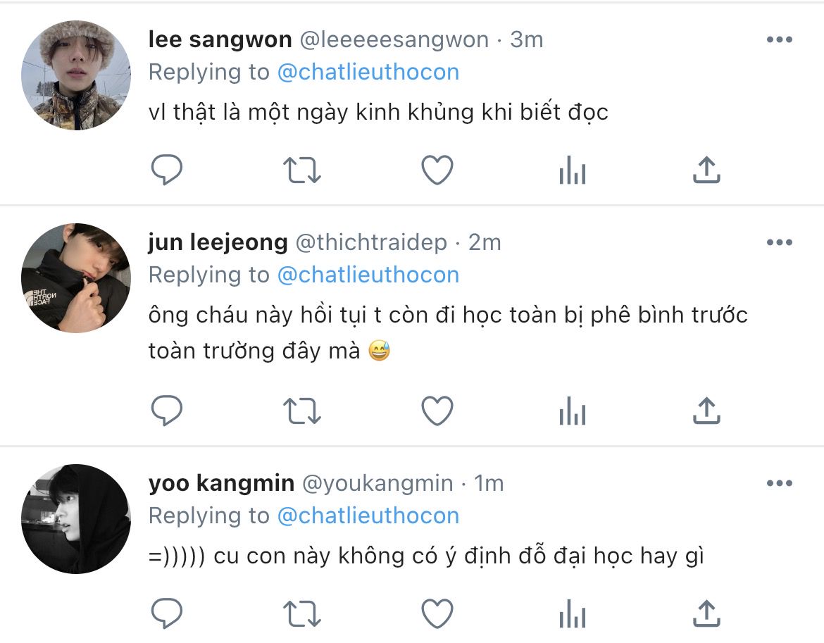Share jun leejeong's tweet

(706, 411)
